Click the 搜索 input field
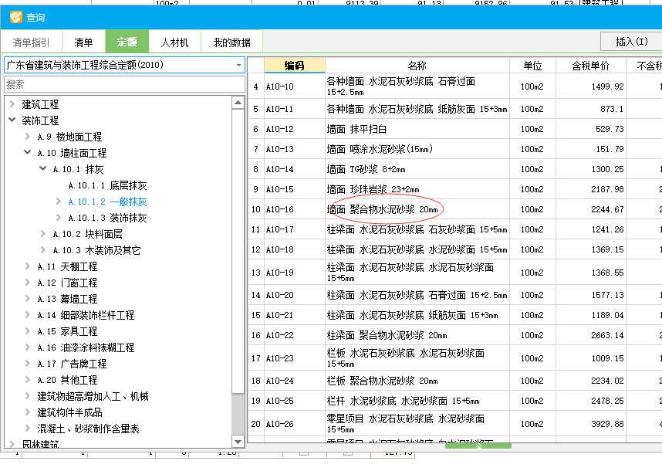662x471 pixels. tap(124, 84)
